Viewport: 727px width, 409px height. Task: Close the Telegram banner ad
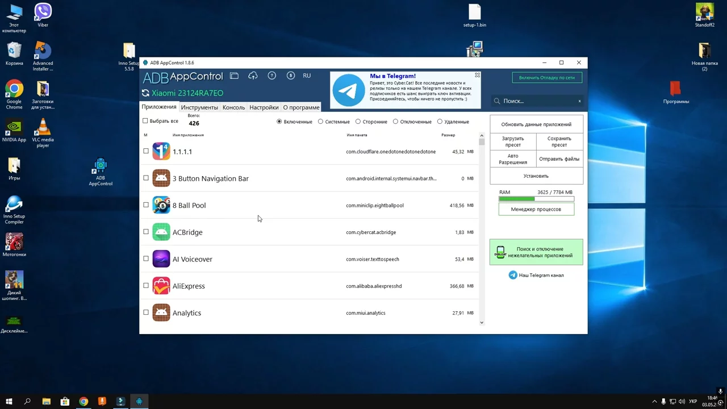coord(477,75)
